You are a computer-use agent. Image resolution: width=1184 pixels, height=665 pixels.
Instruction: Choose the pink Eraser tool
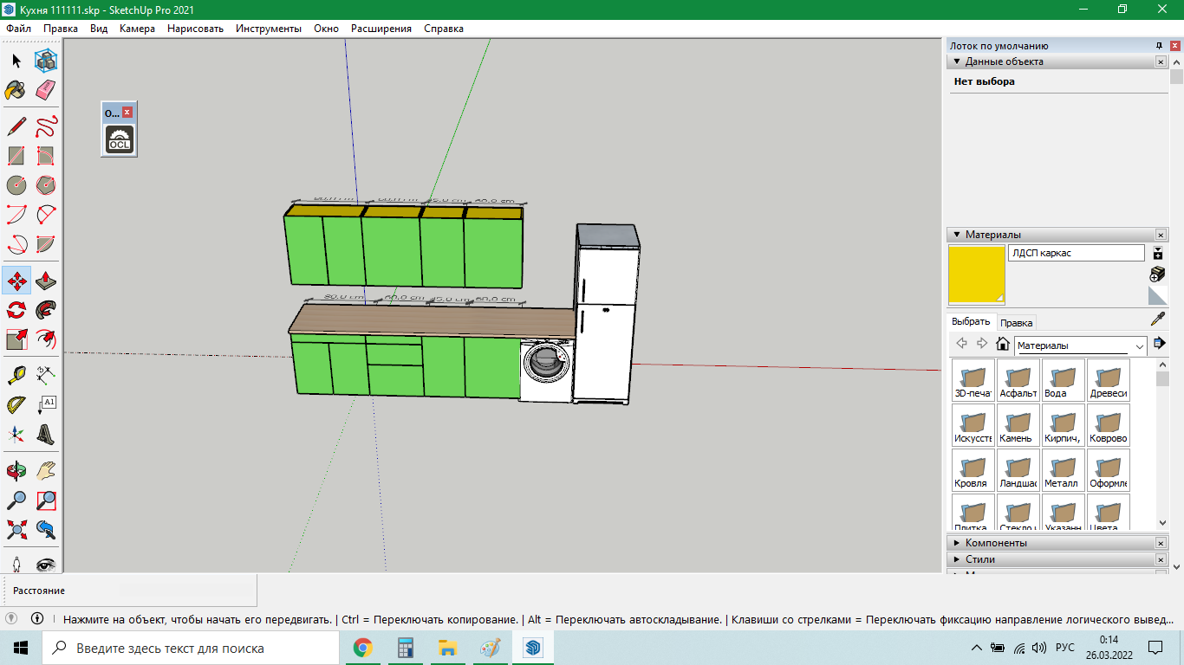click(x=46, y=90)
